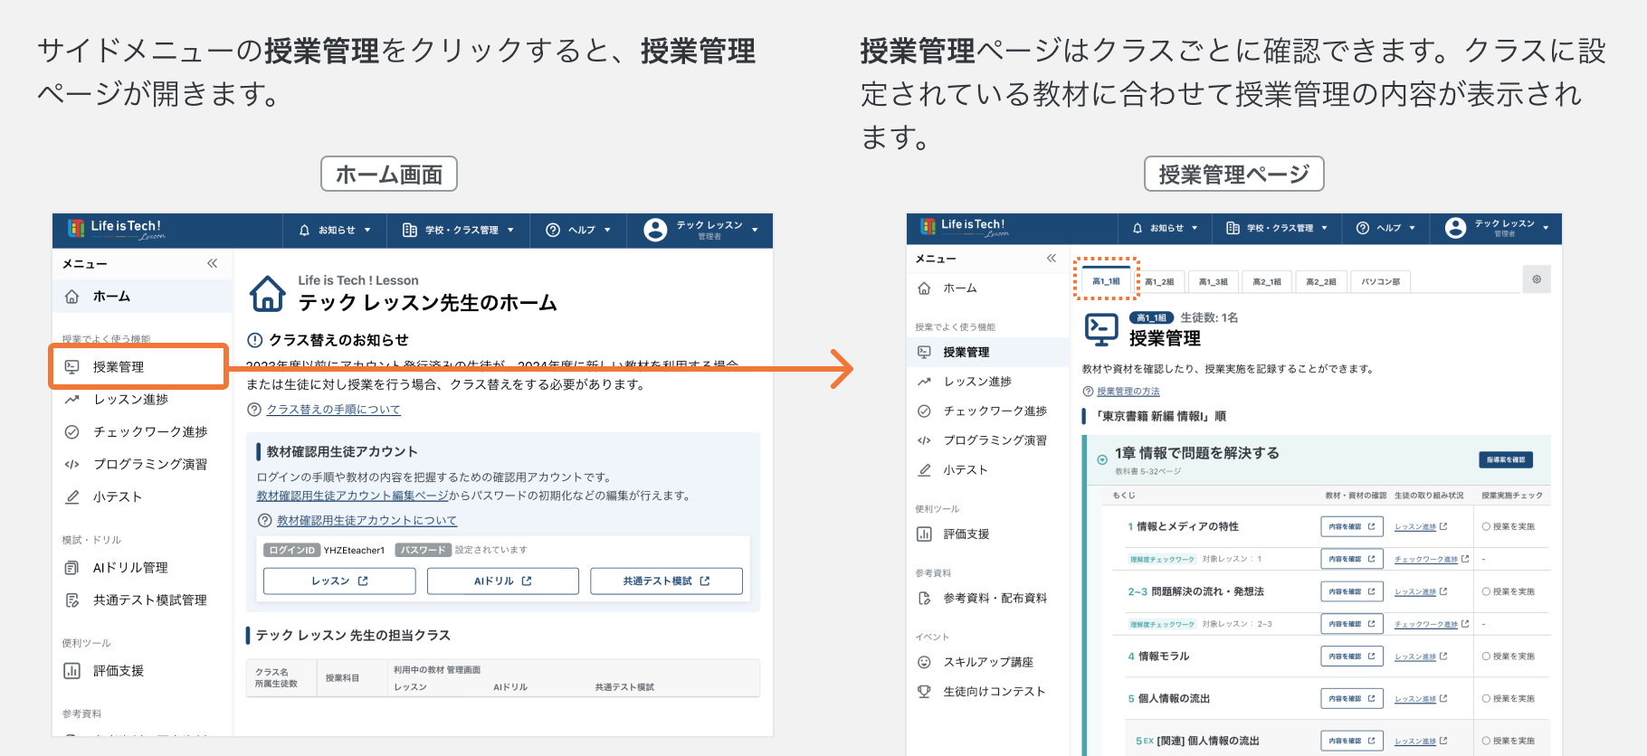This screenshot has height=756, width=1647.
Task: Switch to 高1_2組 class tab
Action: pos(1159,281)
